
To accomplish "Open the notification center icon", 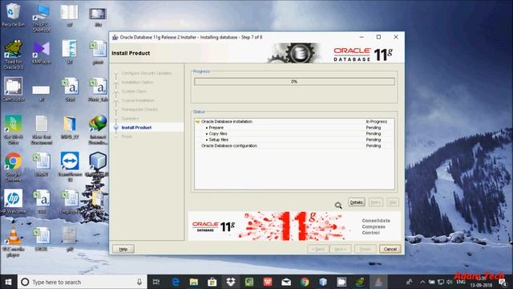I will point(502,282).
